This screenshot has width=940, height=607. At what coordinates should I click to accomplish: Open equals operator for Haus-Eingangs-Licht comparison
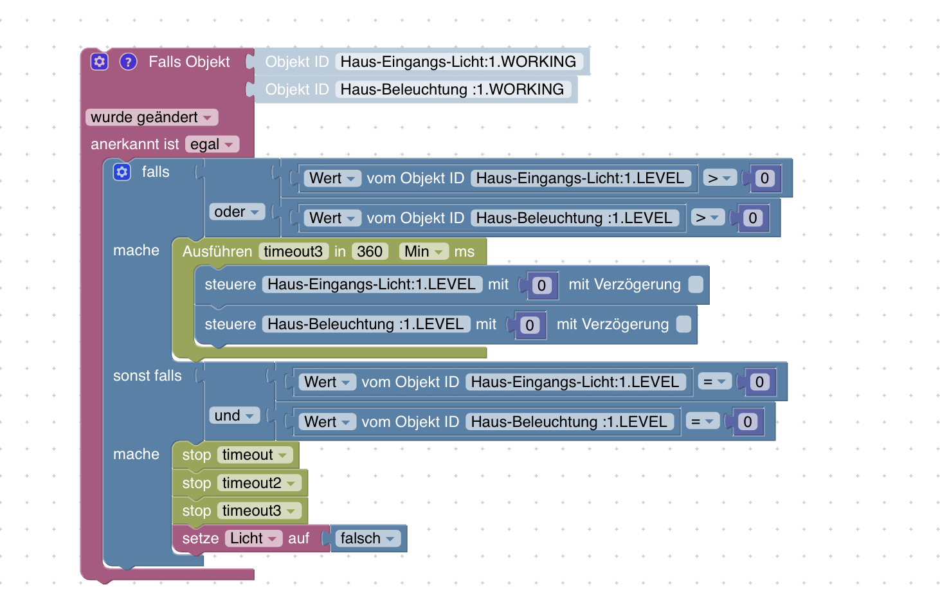714,382
